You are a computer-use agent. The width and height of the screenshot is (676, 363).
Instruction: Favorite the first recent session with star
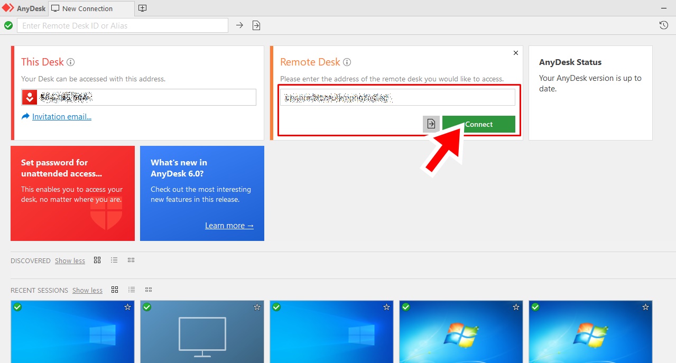point(127,307)
